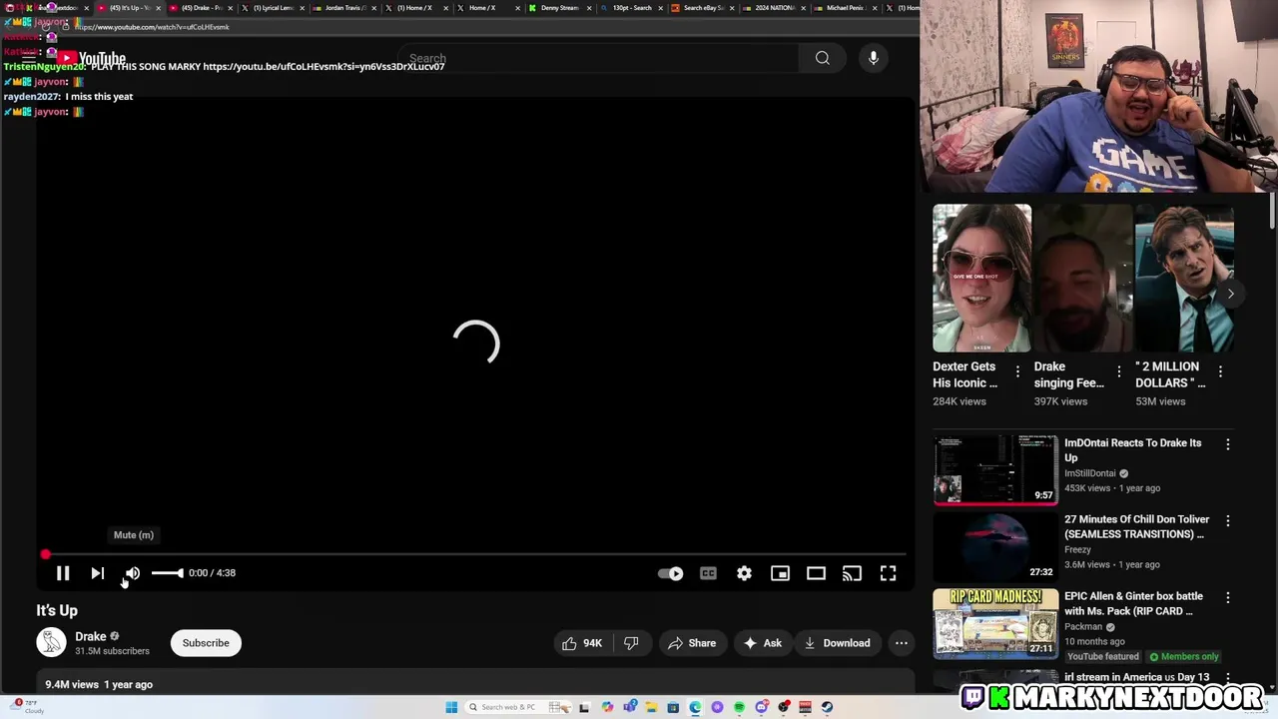
Task: Open the Drake singing Feel short
Action: pyautogui.click(x=1083, y=279)
